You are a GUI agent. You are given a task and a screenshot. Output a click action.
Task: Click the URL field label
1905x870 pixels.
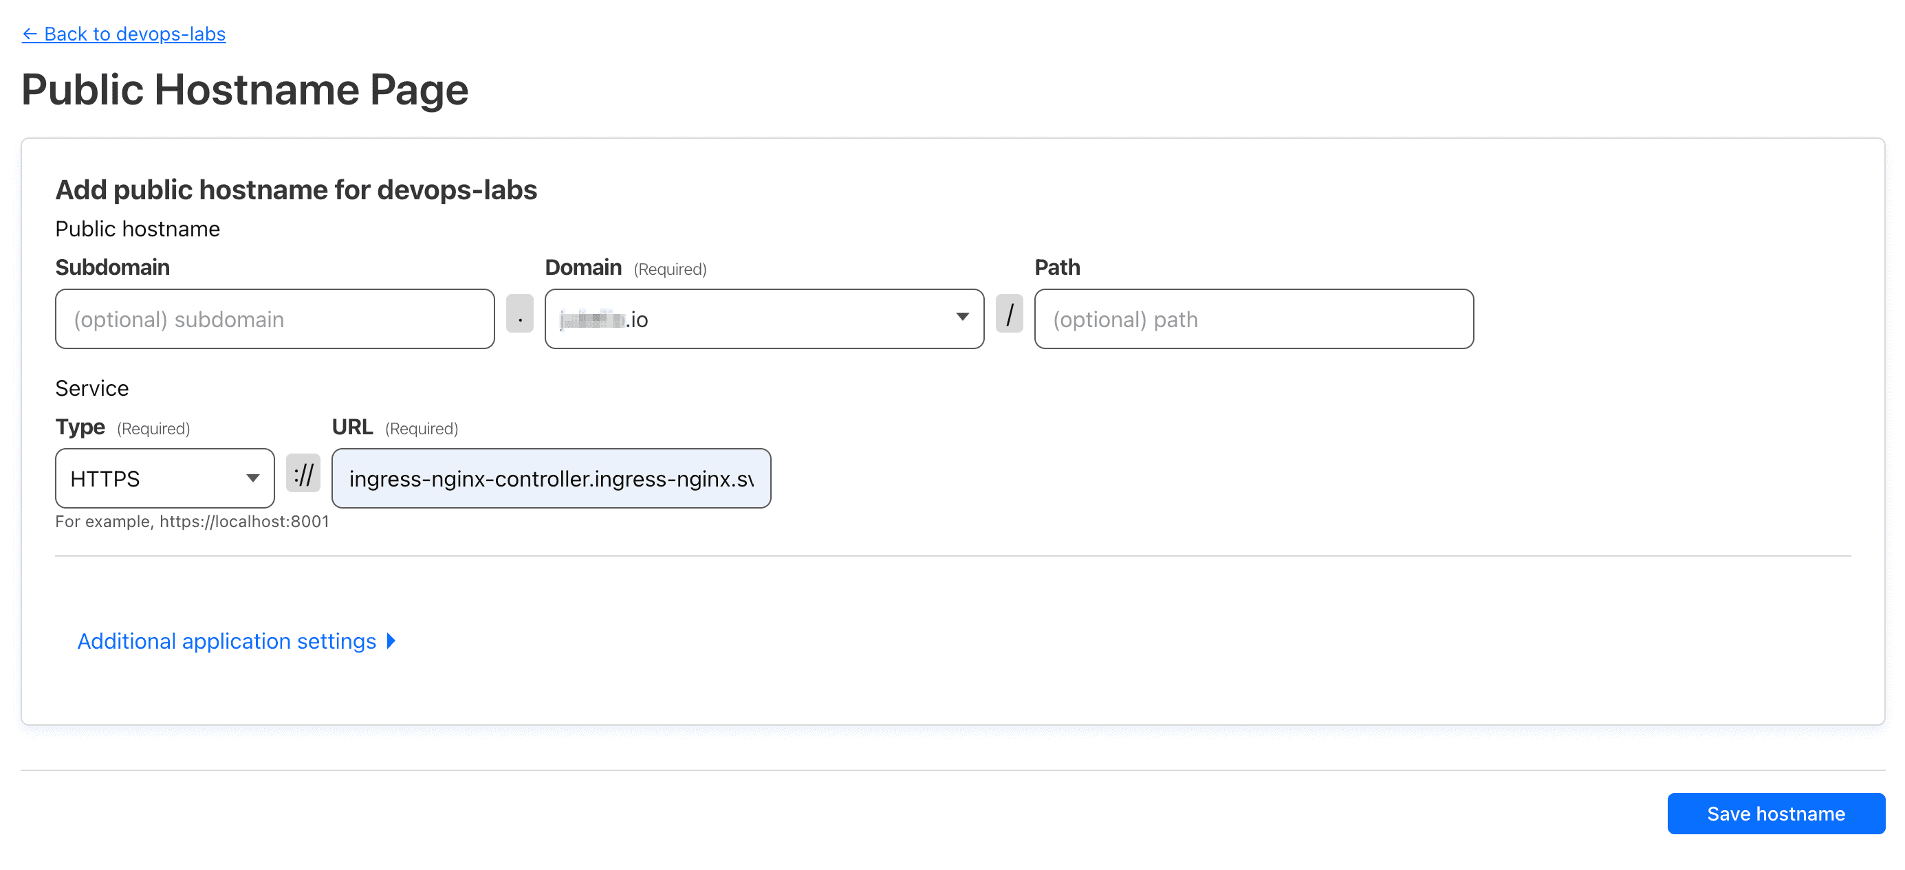(352, 427)
